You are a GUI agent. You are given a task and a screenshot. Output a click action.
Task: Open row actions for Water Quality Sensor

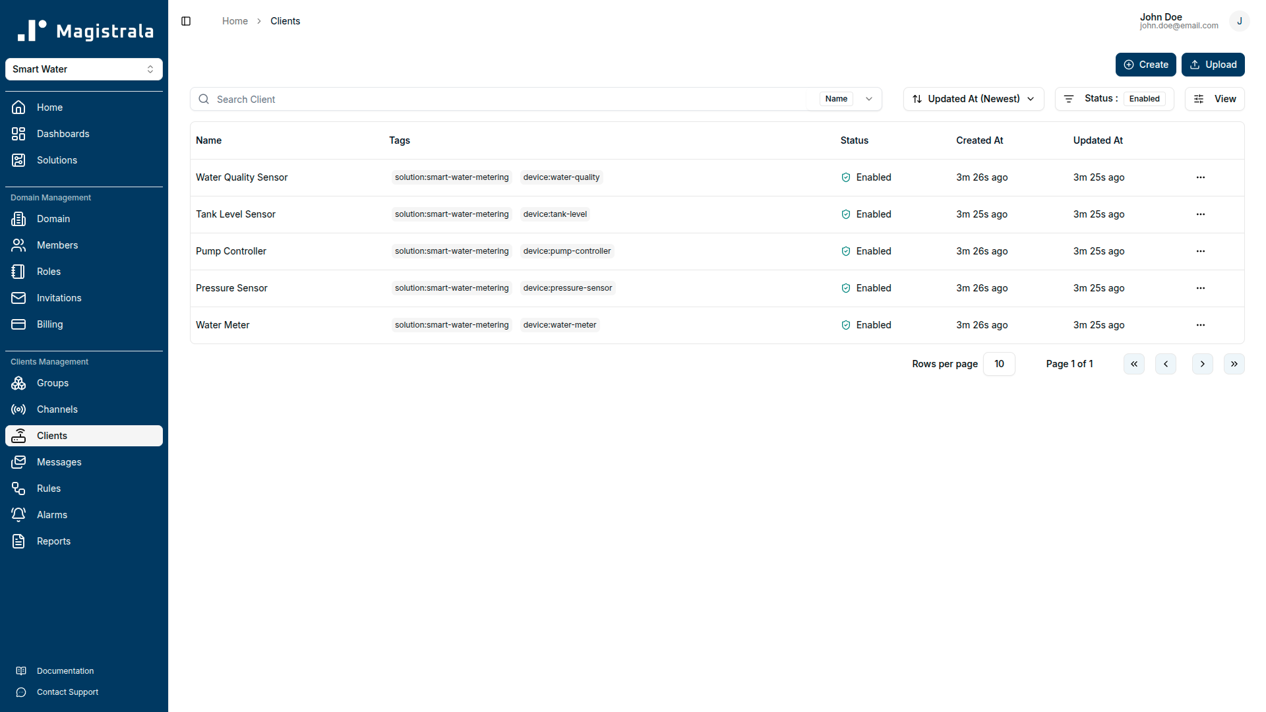point(1200,177)
